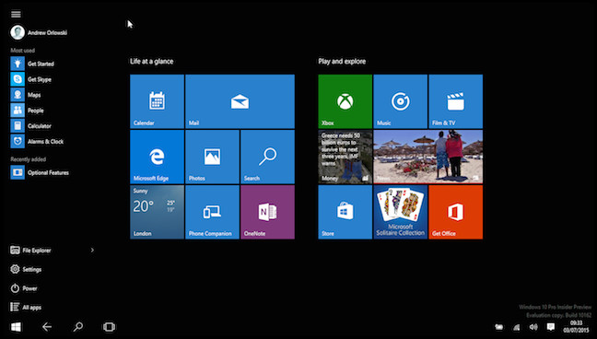Show All apps list

(x=26, y=307)
